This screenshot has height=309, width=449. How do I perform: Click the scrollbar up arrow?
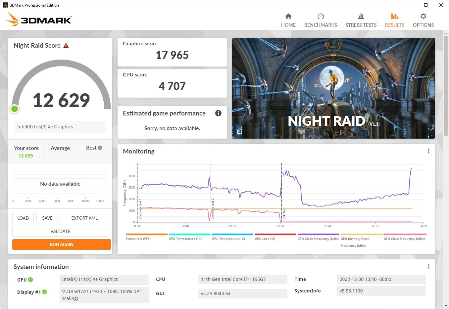click(x=446, y=33)
